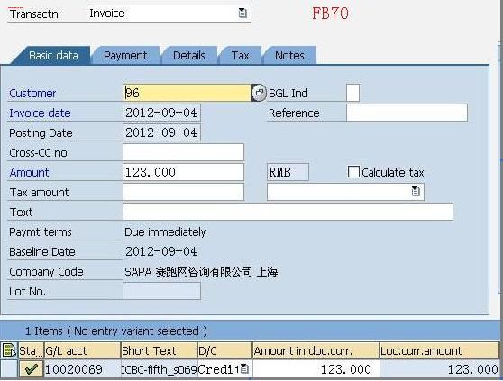Viewport: 503px width, 381px height.
Task: Click the green checkmark status icon
Action: [x=32, y=368]
